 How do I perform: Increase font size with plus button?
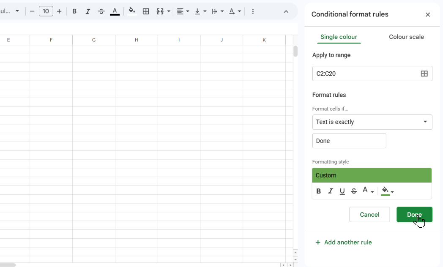(59, 11)
